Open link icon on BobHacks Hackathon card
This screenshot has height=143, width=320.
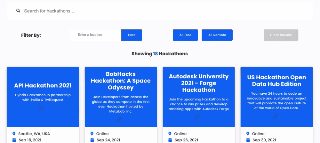(x=119, y=120)
